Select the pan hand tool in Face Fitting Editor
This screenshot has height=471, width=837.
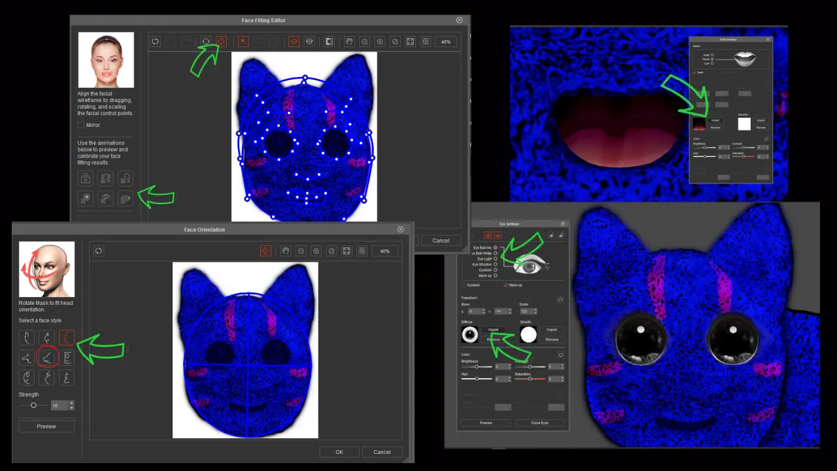(349, 41)
